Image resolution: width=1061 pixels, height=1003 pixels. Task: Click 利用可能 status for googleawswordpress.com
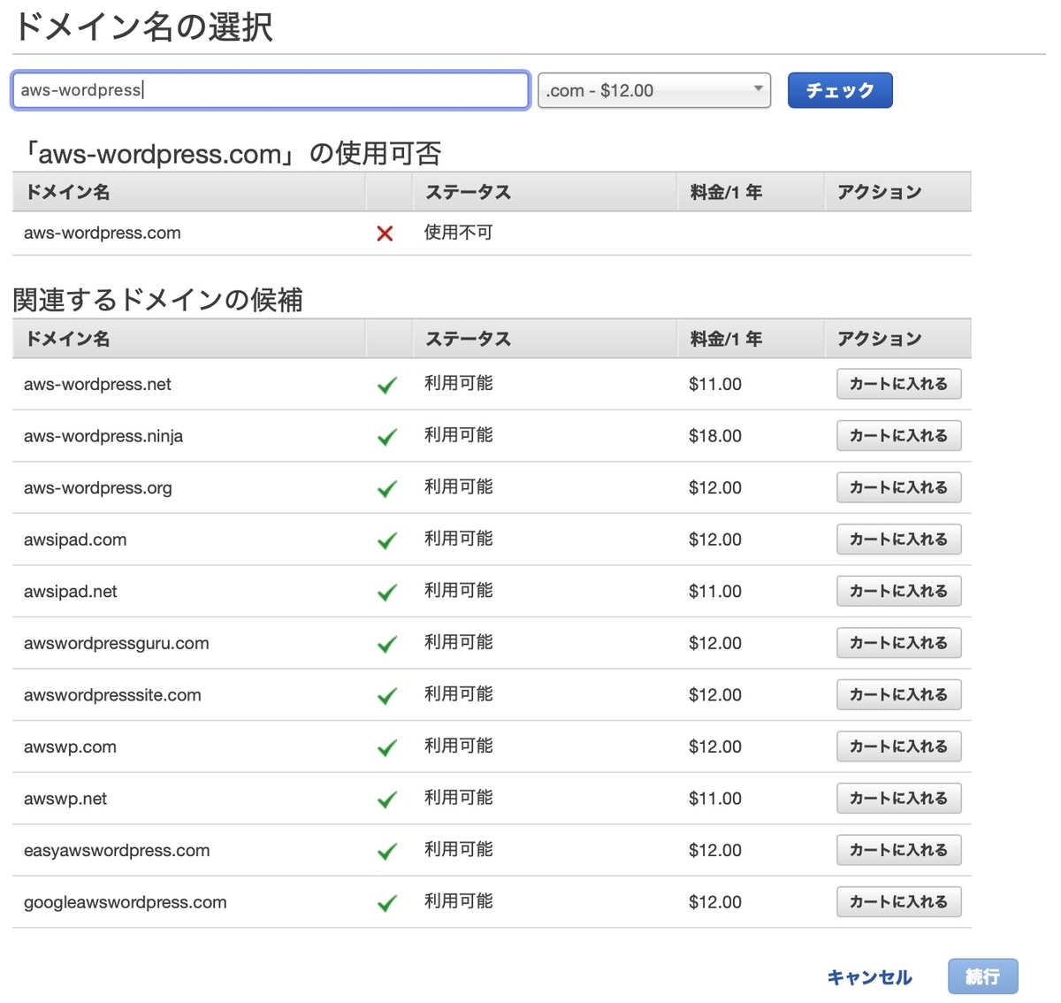(x=458, y=901)
